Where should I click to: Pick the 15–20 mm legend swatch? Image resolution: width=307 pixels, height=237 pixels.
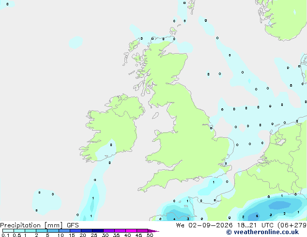(76, 231)
